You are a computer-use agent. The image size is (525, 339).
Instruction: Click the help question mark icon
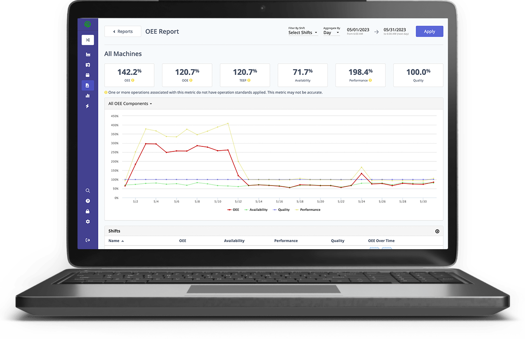87,201
